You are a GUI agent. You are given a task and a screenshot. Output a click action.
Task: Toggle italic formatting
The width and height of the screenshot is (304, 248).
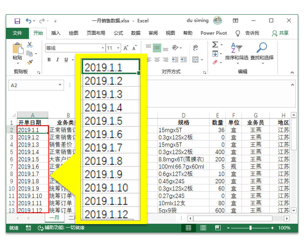pos(57,60)
